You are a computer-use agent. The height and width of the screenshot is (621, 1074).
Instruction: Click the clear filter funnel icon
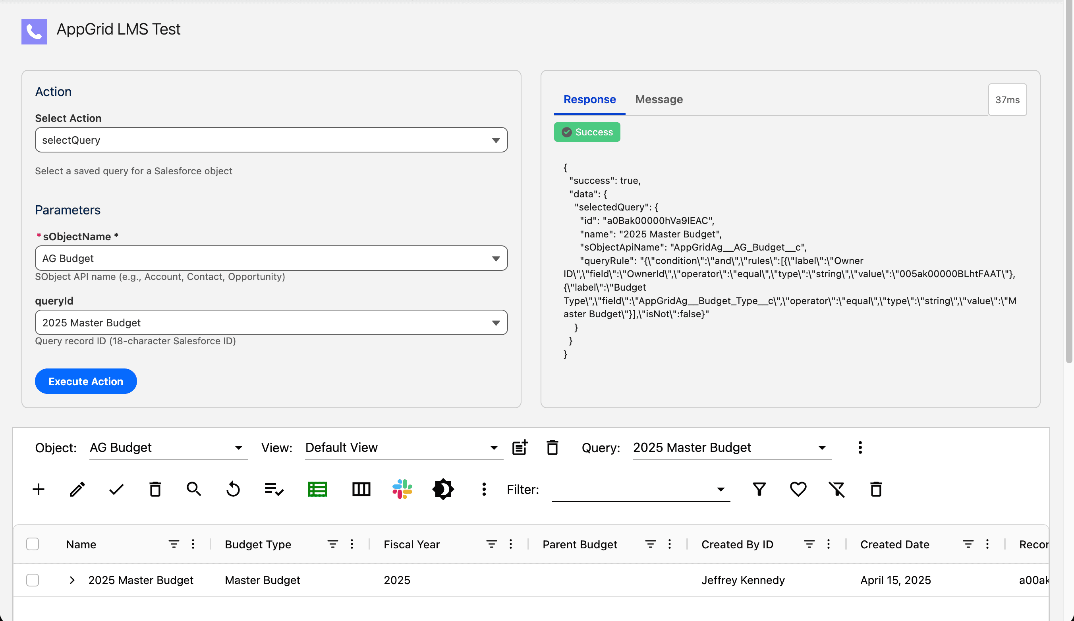[836, 489]
